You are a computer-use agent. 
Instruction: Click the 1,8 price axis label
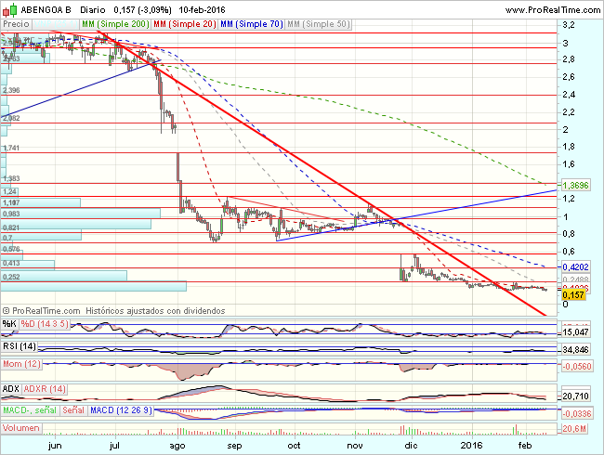click(569, 147)
